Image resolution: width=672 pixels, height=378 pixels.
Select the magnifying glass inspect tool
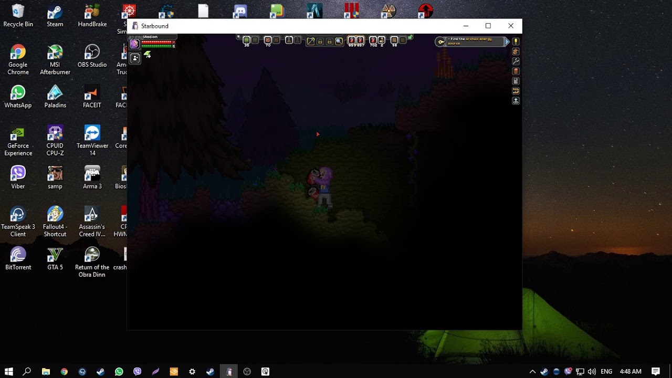pyautogui.click(x=339, y=40)
